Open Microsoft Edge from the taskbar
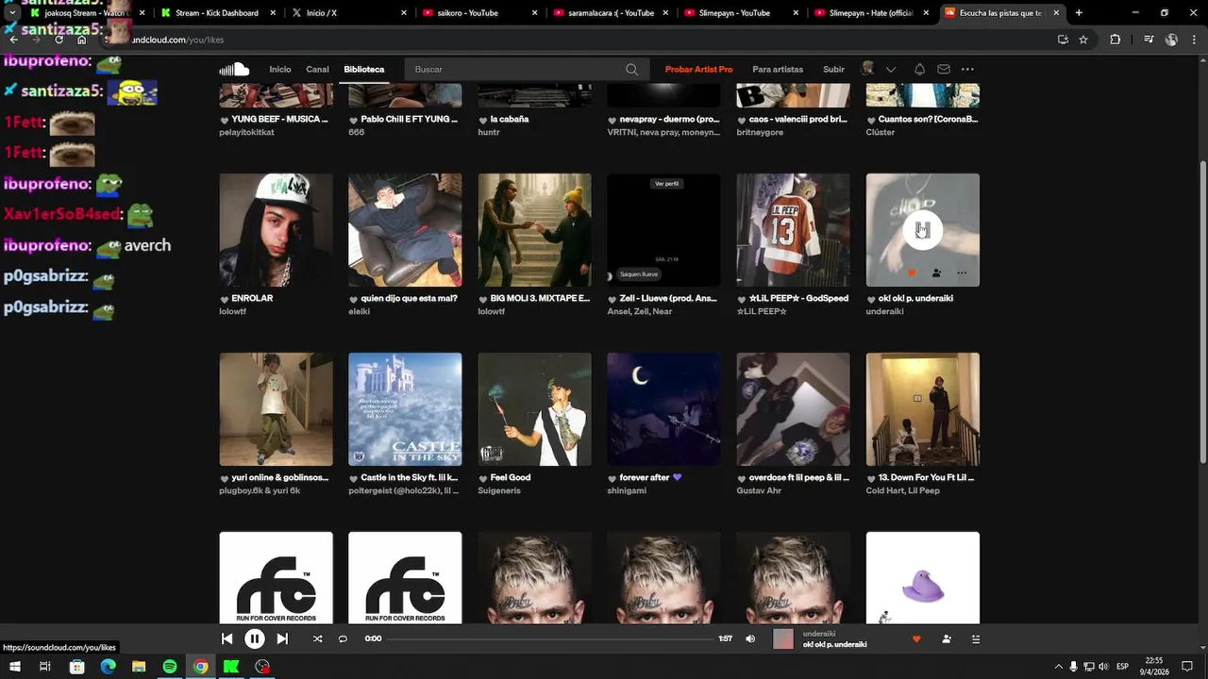Screen dimensions: 1208x679 pos(108,667)
